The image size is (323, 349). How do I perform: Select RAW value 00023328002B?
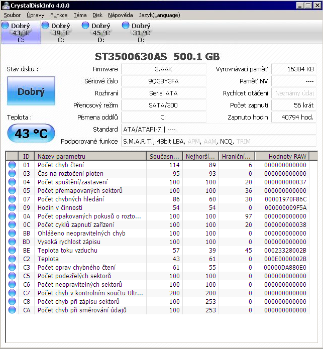point(285,251)
